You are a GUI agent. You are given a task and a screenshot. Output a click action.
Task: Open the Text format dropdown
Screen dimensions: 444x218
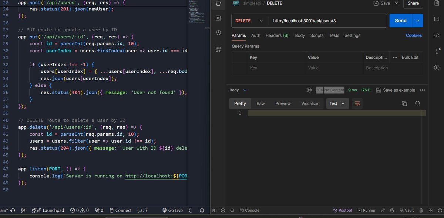click(337, 103)
